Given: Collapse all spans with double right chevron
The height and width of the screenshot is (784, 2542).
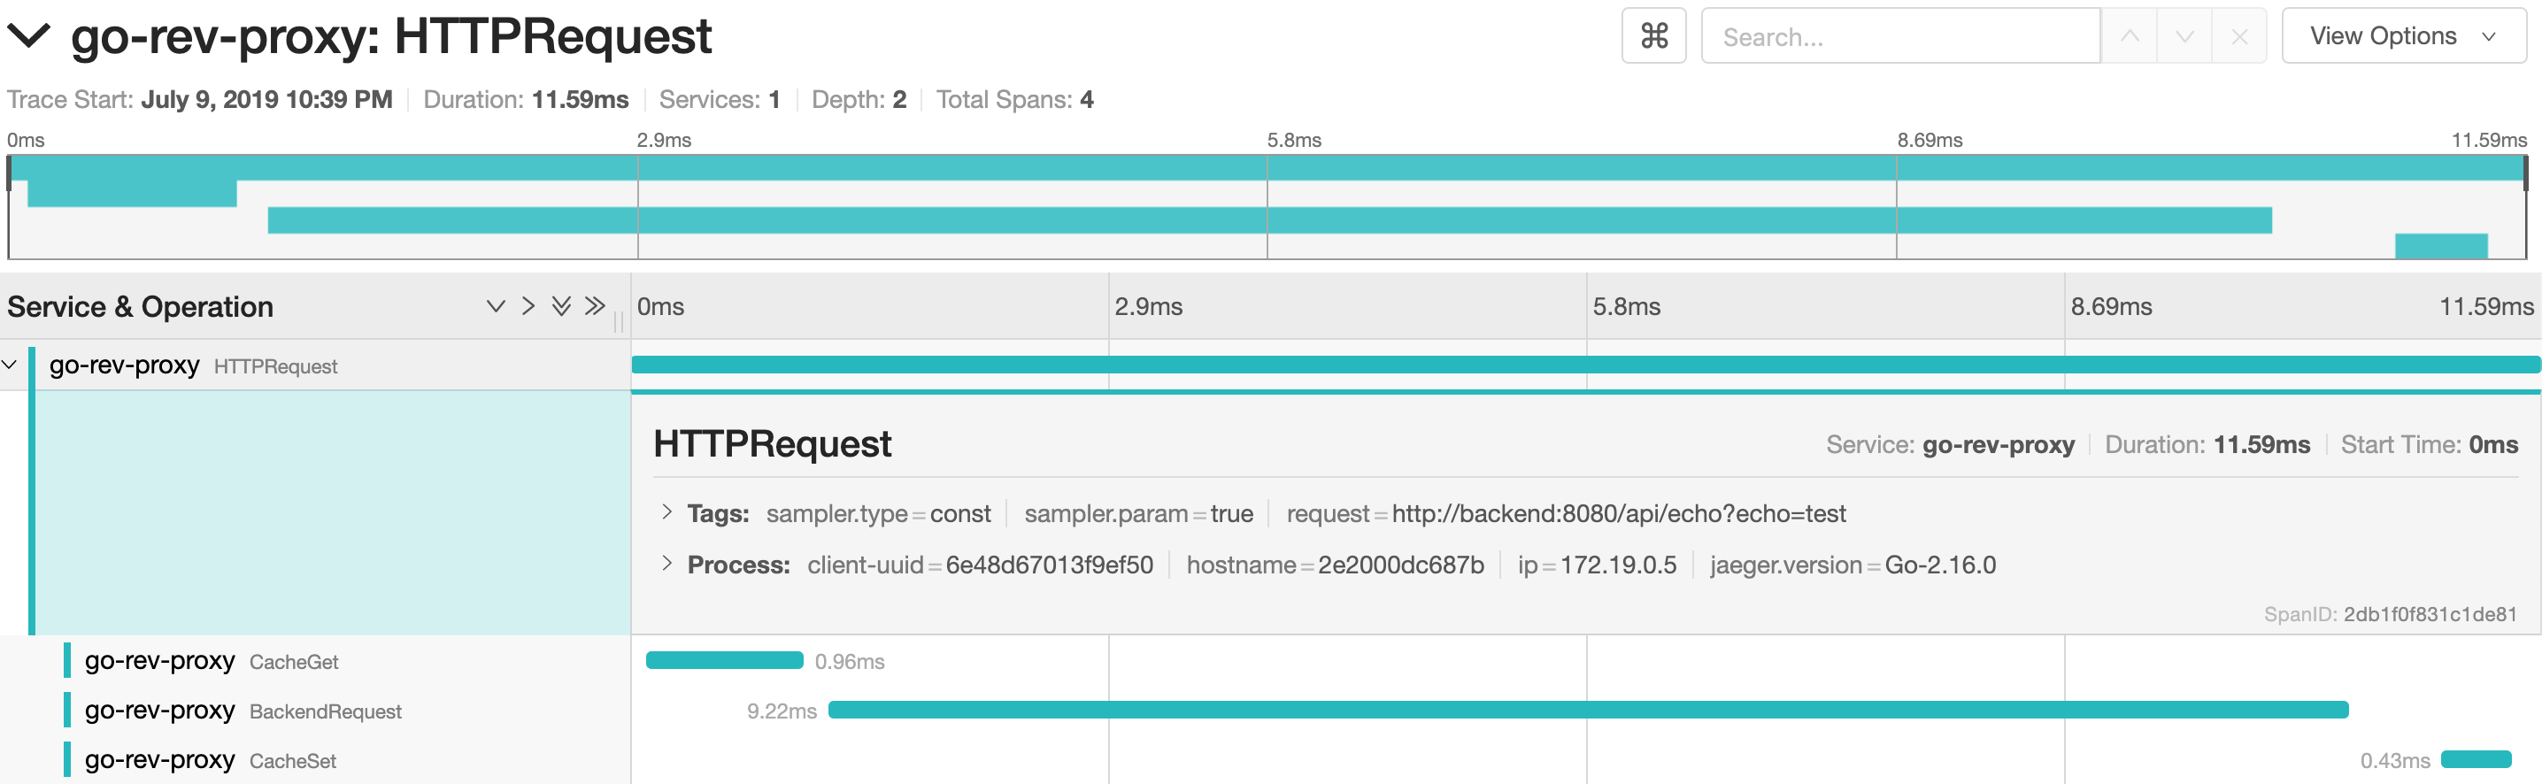Looking at the screenshot, I should click(594, 307).
